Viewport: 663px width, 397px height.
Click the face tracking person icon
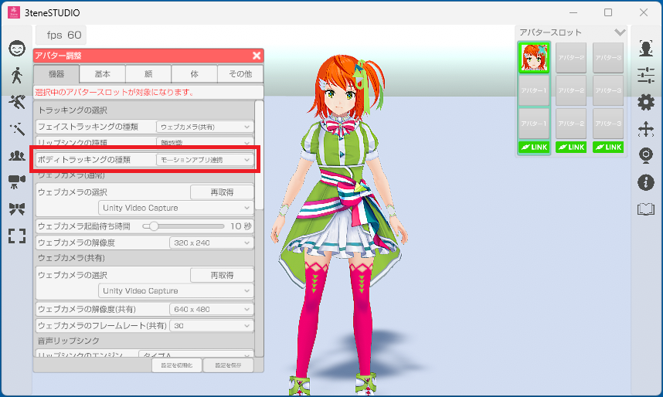click(x=646, y=49)
